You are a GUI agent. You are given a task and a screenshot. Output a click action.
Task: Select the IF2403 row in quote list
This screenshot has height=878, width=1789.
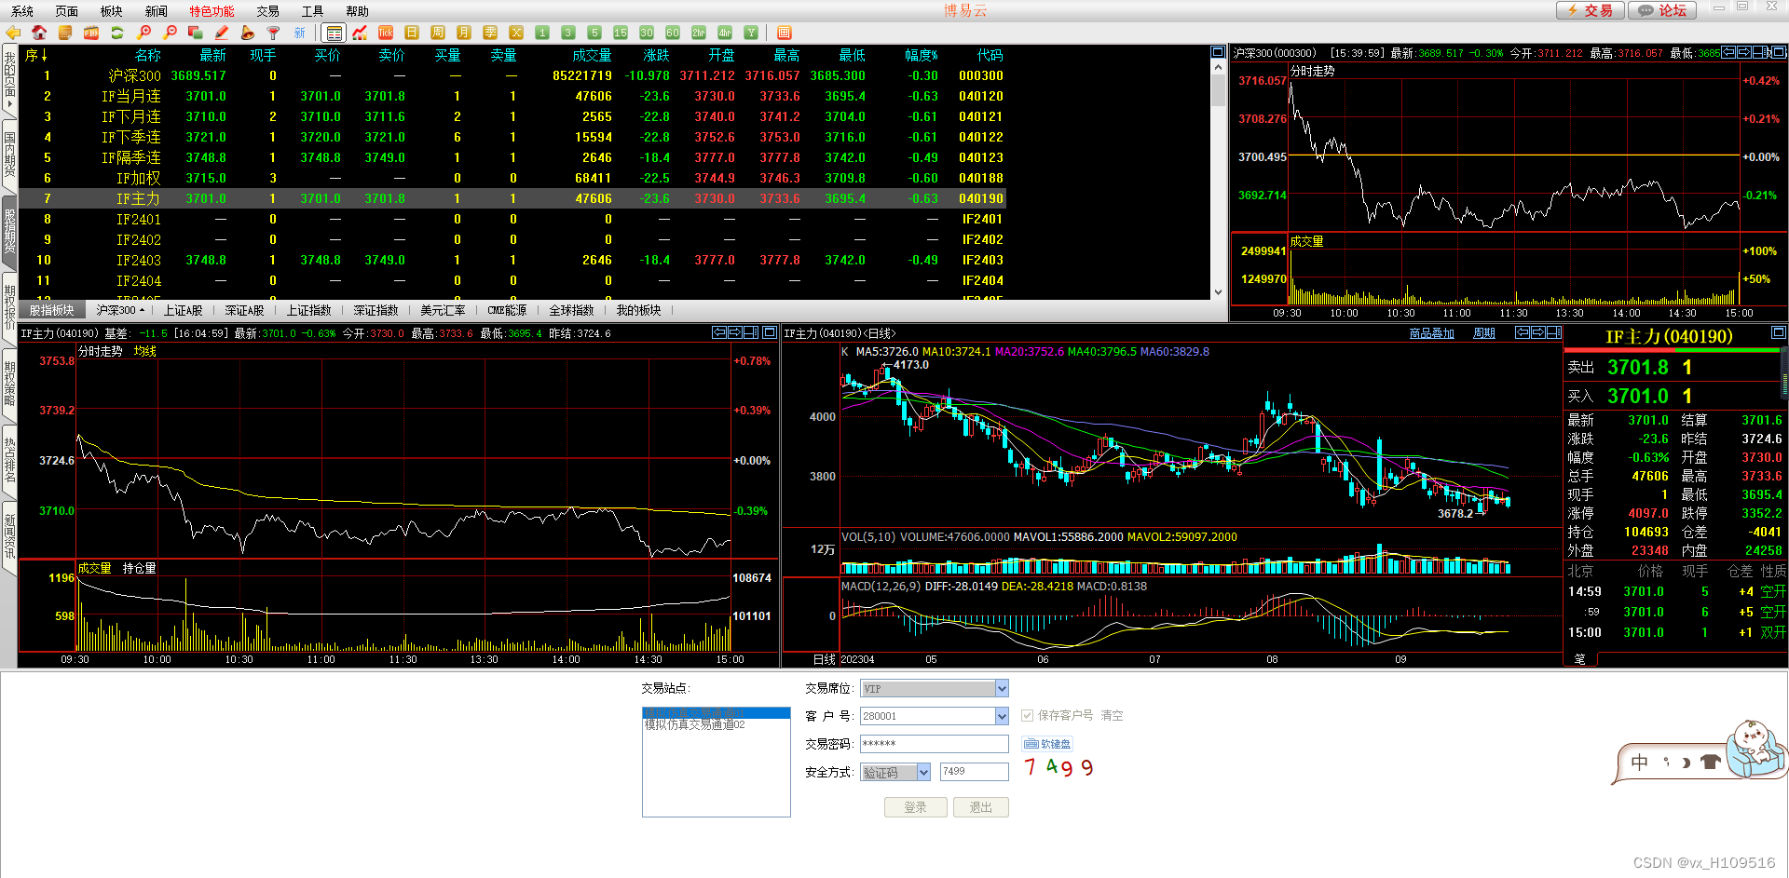click(x=512, y=260)
